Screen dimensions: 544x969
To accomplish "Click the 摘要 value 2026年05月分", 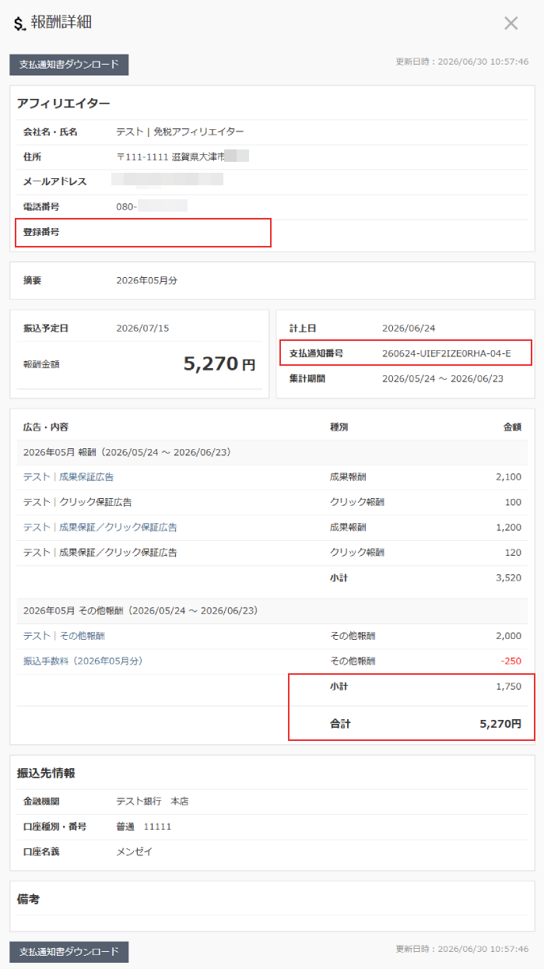I will tap(146, 280).
